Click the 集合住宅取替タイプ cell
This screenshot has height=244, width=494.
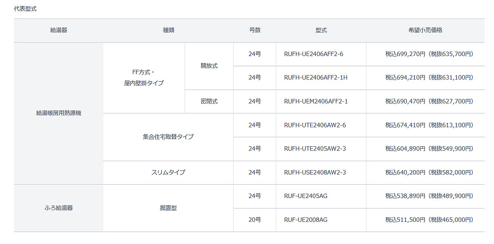[x=168, y=137]
